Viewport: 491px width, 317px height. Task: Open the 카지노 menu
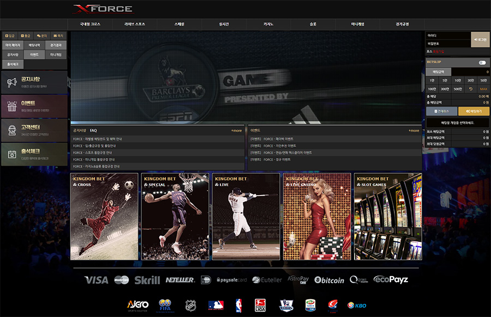click(268, 24)
